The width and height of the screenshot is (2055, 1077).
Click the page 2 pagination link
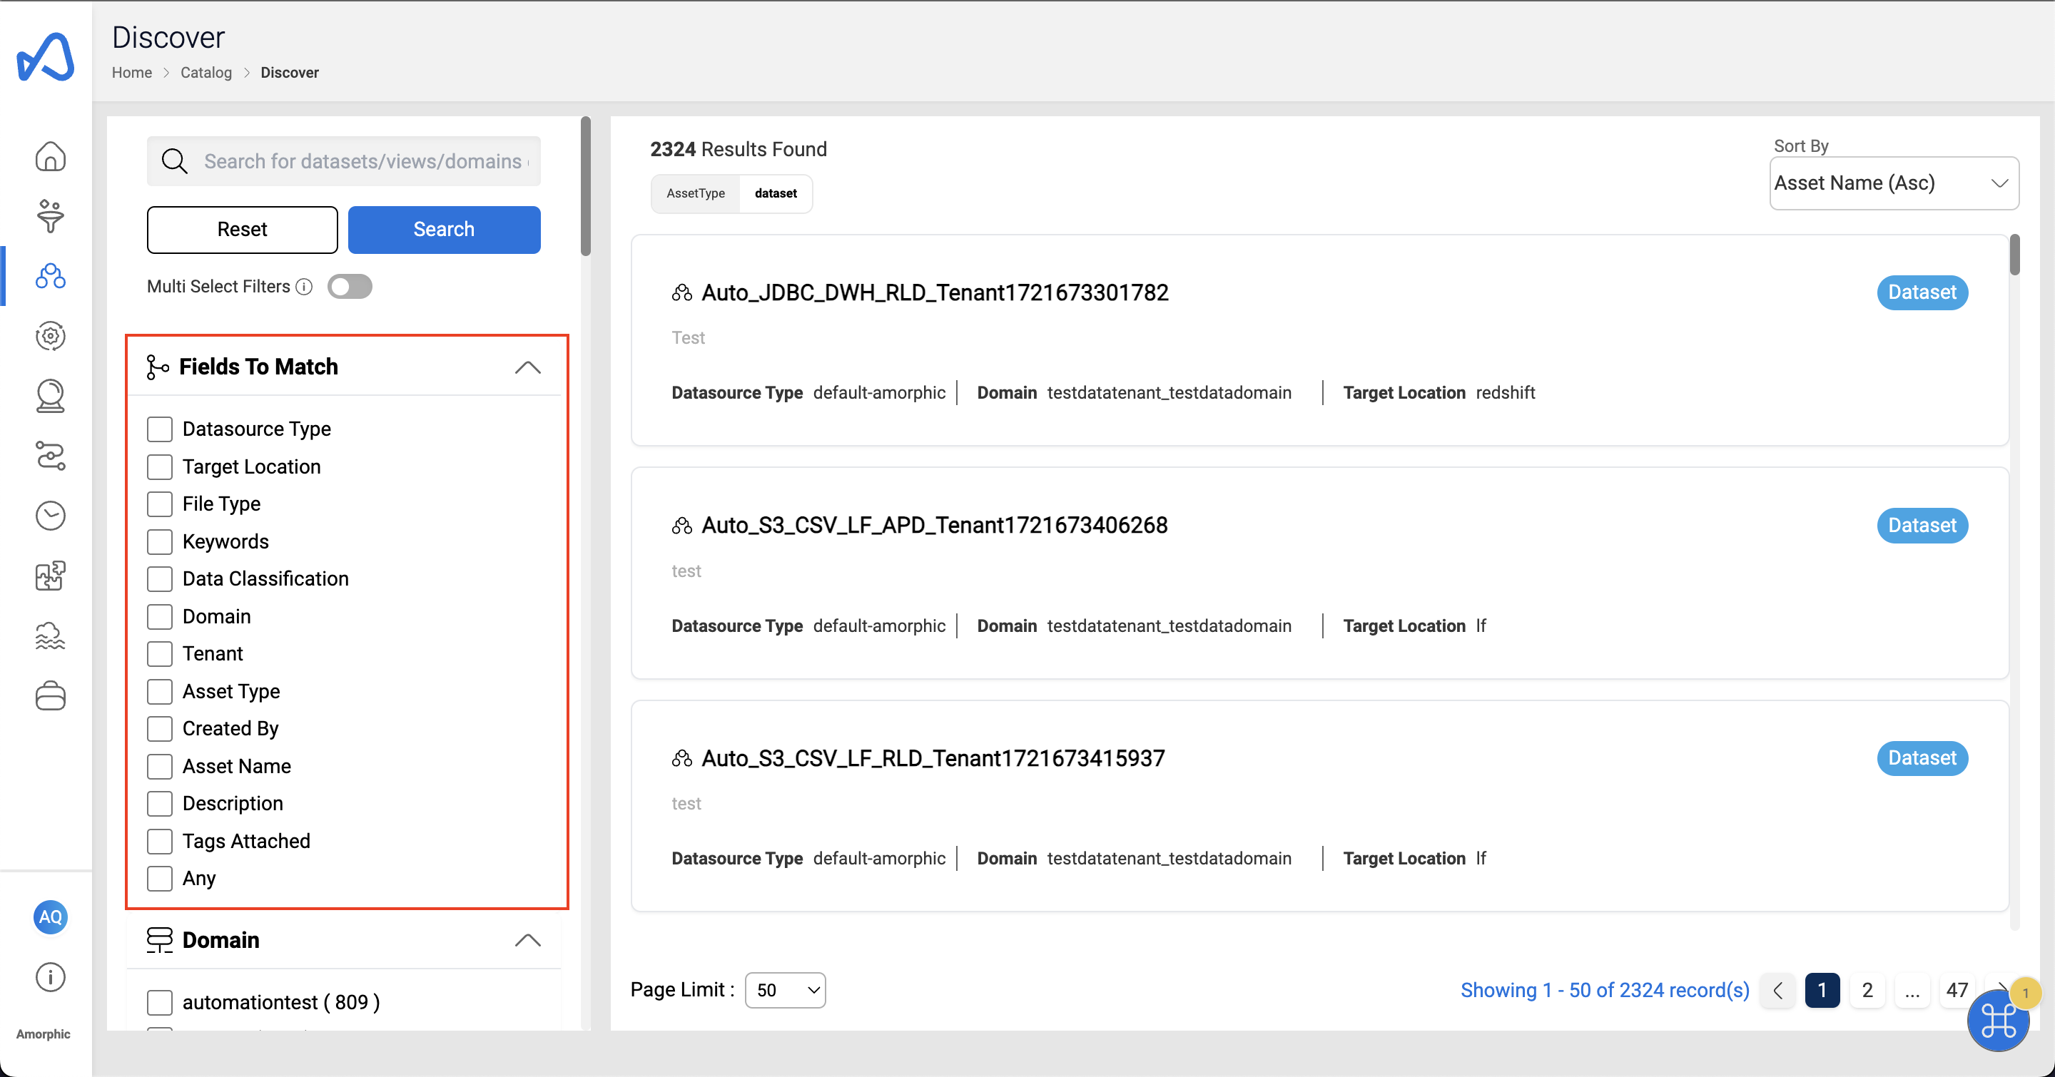click(x=1869, y=989)
